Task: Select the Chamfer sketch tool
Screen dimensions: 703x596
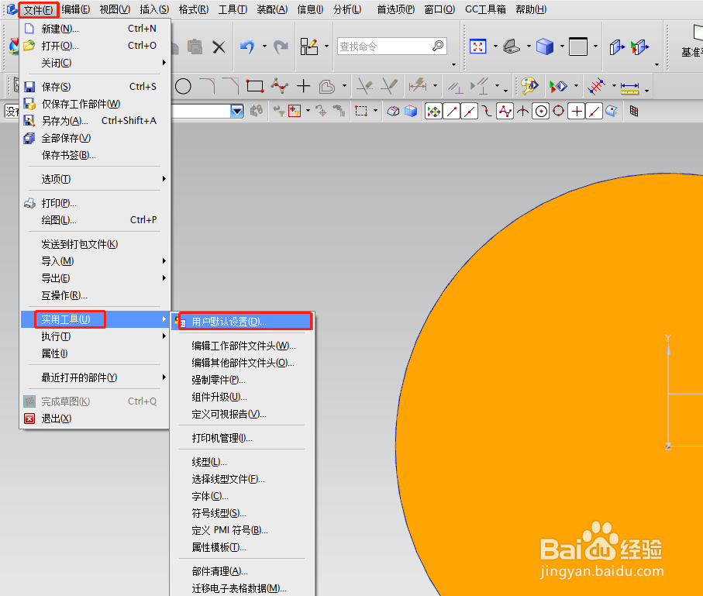Action: click(x=231, y=86)
